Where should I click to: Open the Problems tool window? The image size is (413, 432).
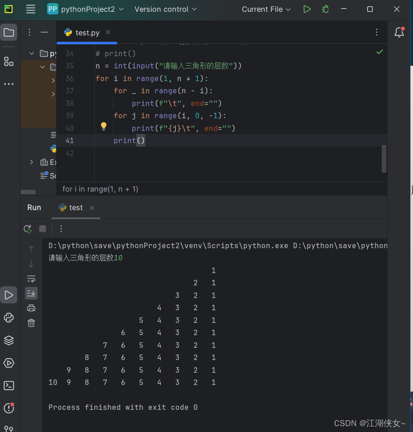point(9,408)
